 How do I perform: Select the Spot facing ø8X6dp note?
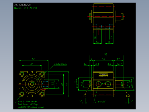coord(28,104)
